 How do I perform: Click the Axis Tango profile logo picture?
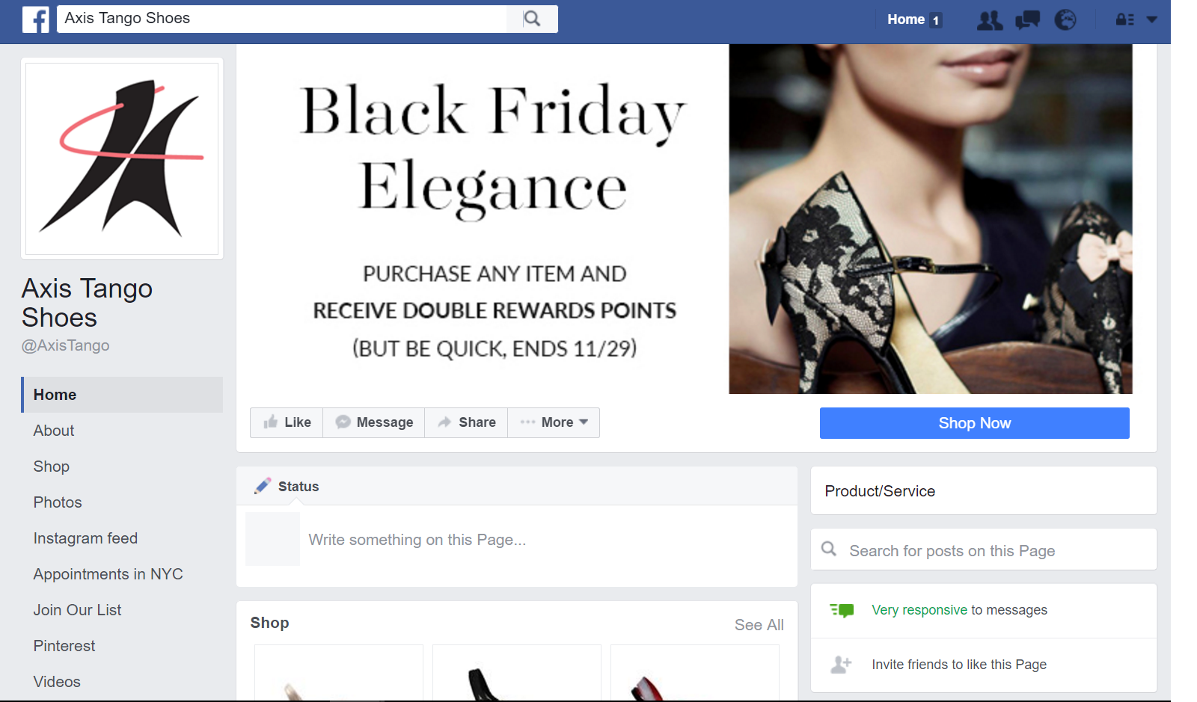coord(122,158)
